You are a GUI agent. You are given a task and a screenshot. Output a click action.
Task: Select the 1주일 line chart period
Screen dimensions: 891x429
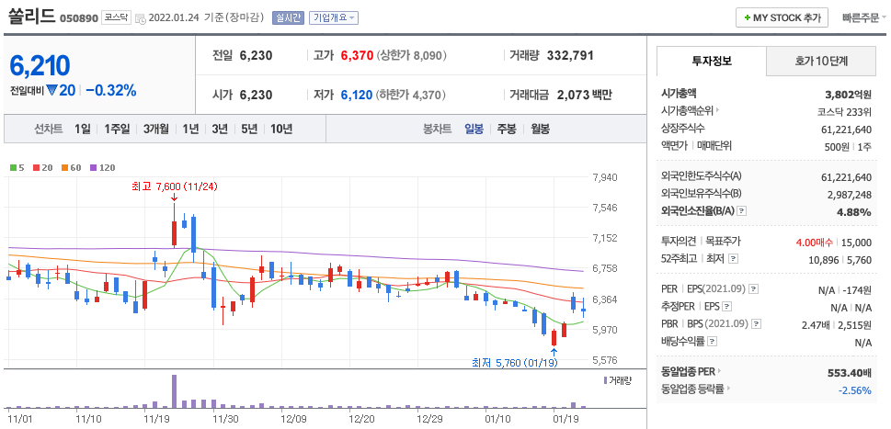[x=117, y=129]
